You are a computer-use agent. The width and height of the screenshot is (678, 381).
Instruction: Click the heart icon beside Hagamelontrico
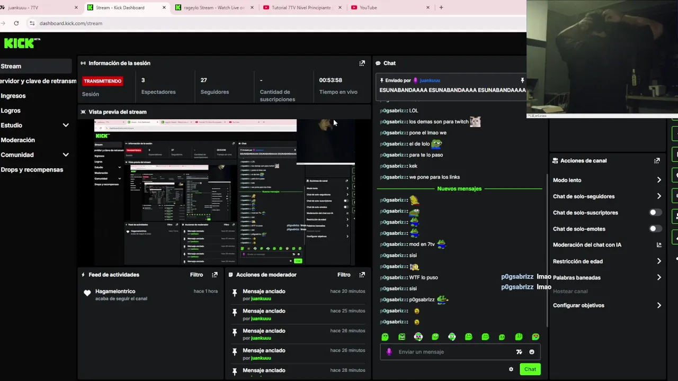(87, 293)
